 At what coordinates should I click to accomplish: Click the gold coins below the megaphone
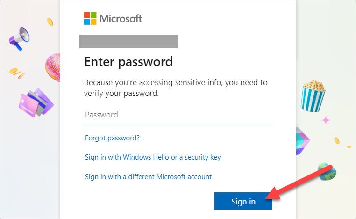[17, 73]
